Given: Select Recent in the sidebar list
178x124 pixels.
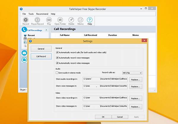Looking at the screenshot, I should coord(31,35).
